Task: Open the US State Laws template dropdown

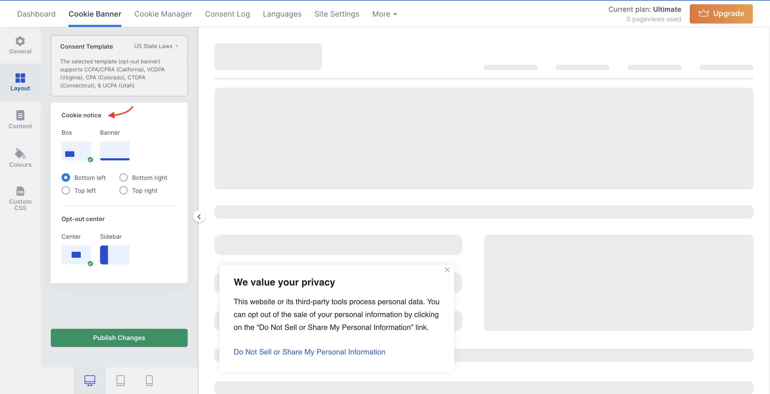Action: (156, 46)
